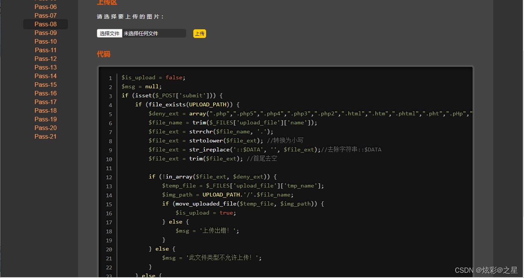The height and width of the screenshot is (278, 524).
Task: Click the str_ireplace '::$DATA' line
Action: coord(265,150)
